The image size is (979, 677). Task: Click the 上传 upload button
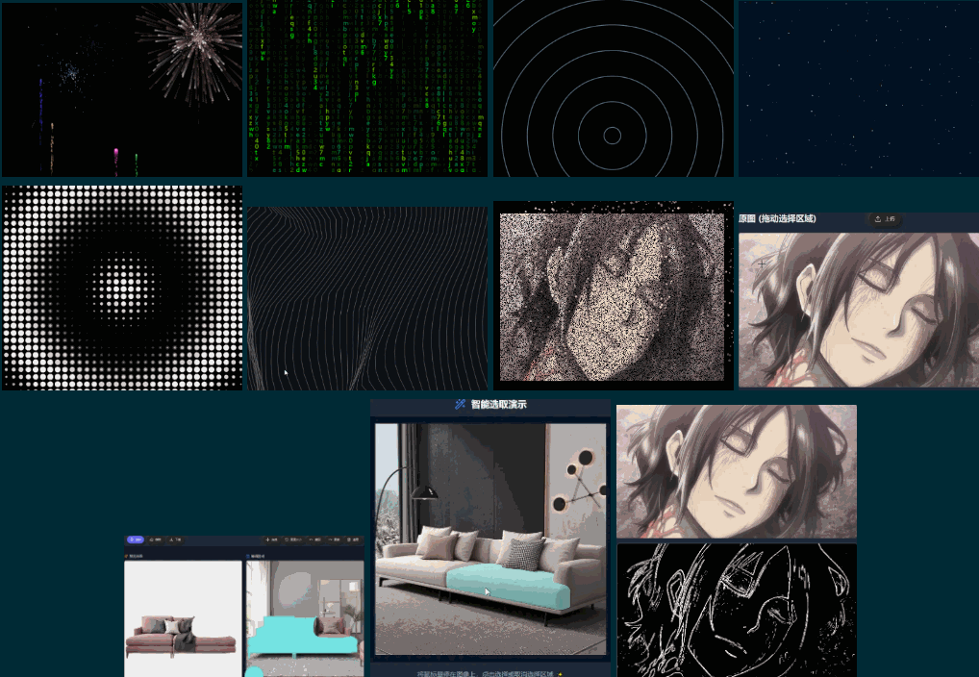tap(886, 219)
